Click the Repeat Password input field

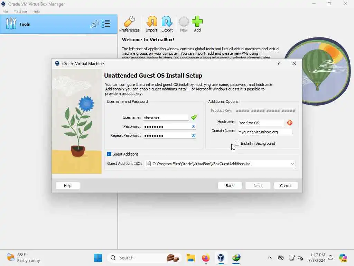[167, 136]
